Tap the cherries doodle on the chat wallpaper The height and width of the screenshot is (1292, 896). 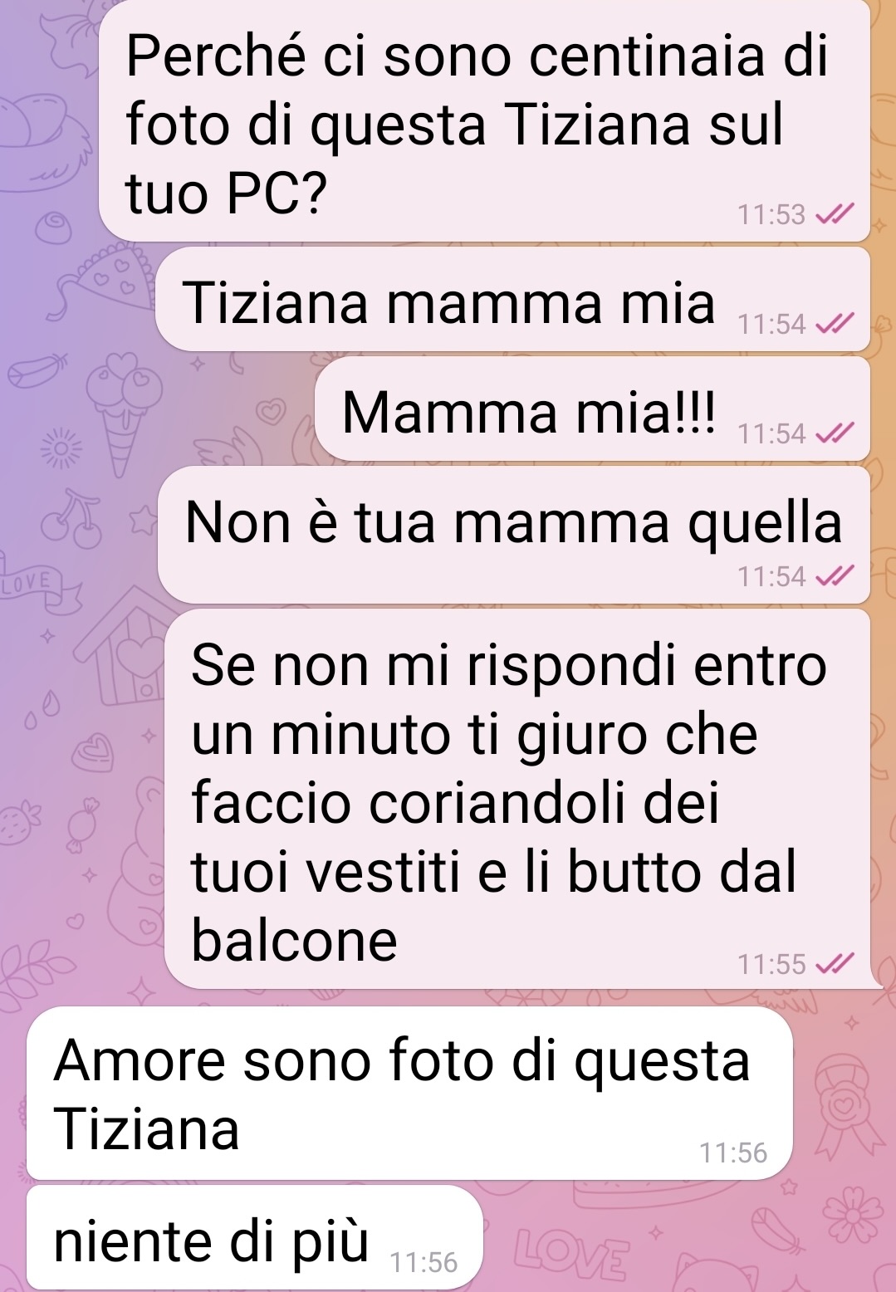(x=72, y=518)
